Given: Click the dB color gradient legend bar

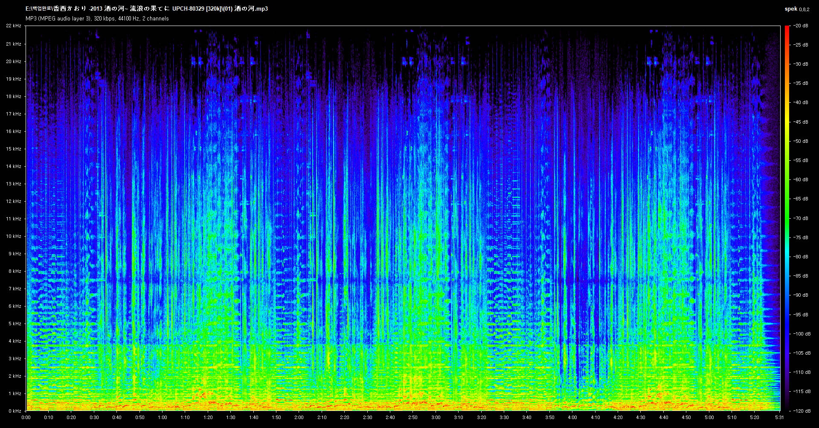Looking at the screenshot, I should (787, 218).
